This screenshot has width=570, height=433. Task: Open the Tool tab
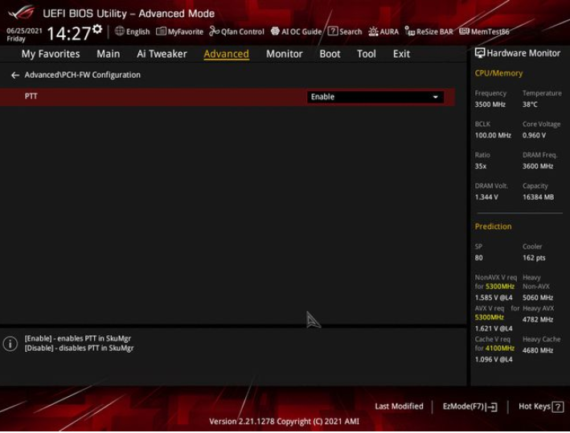click(366, 54)
